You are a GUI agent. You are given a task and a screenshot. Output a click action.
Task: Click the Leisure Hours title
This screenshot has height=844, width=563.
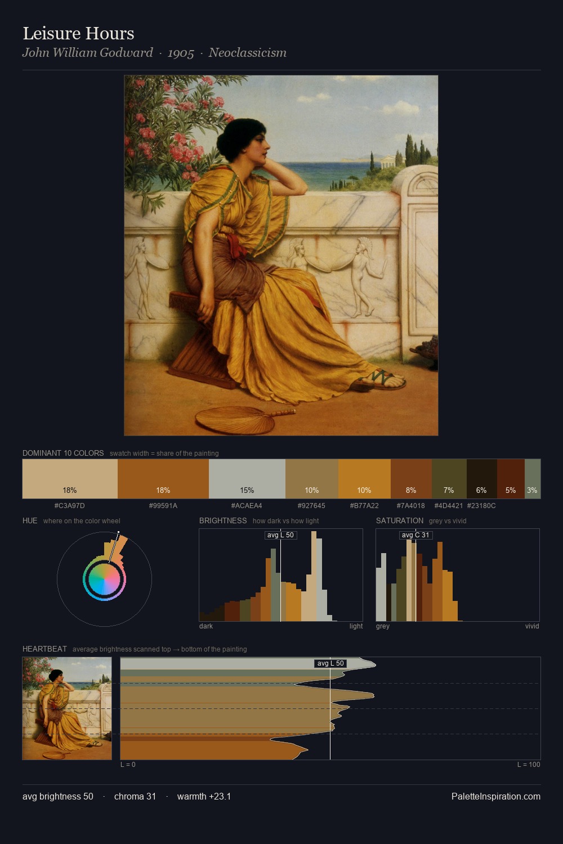click(78, 33)
